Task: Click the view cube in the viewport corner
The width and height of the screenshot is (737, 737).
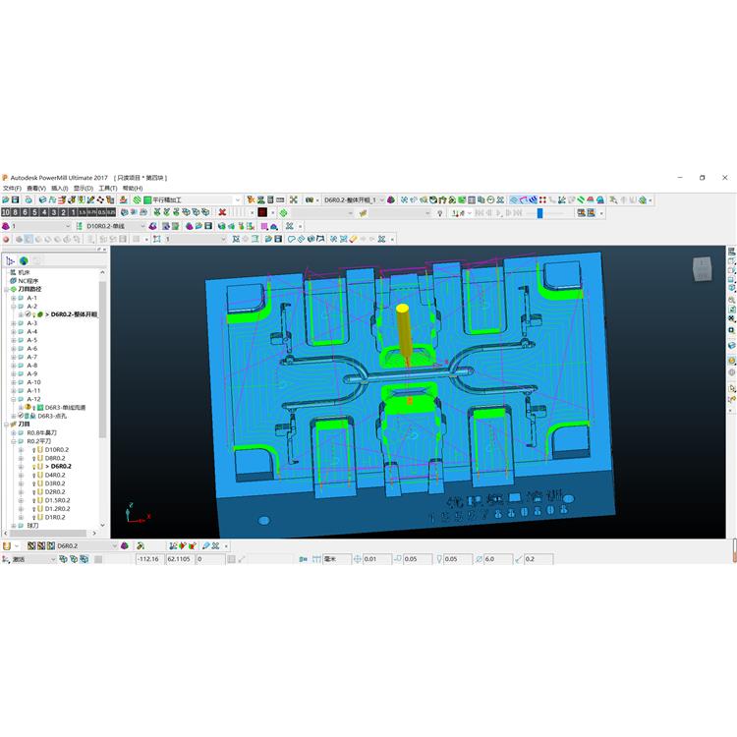Action: (x=702, y=269)
